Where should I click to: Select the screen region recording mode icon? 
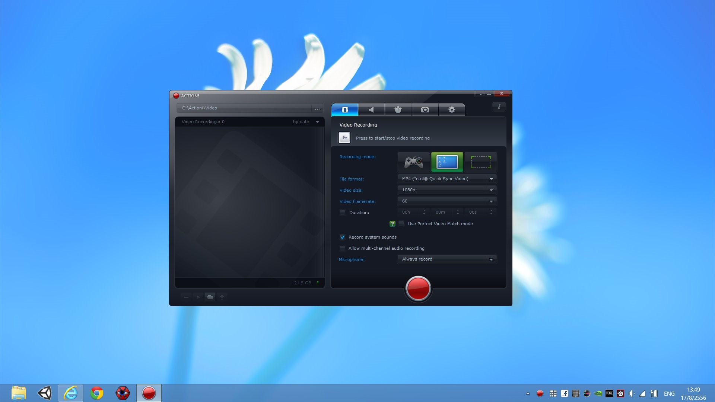480,162
